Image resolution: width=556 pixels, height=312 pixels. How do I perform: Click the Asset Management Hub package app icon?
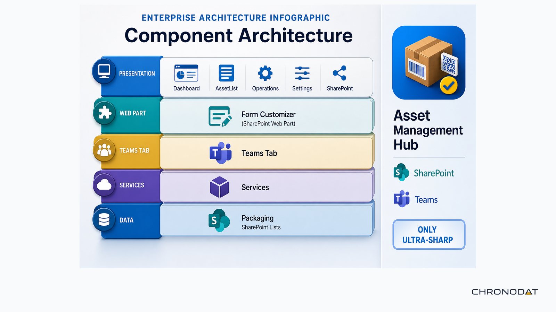(429, 62)
